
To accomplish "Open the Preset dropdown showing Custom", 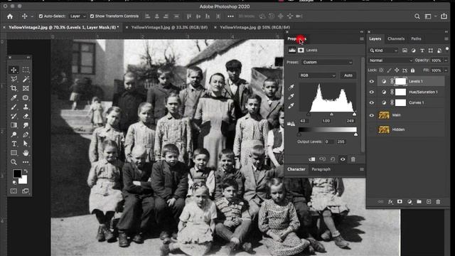I will (x=327, y=62).
